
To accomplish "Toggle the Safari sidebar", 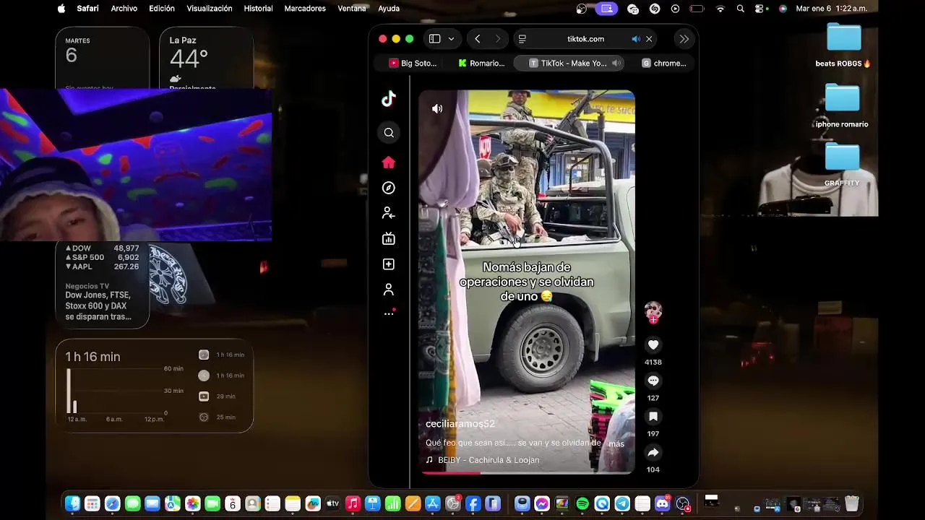I will [434, 39].
